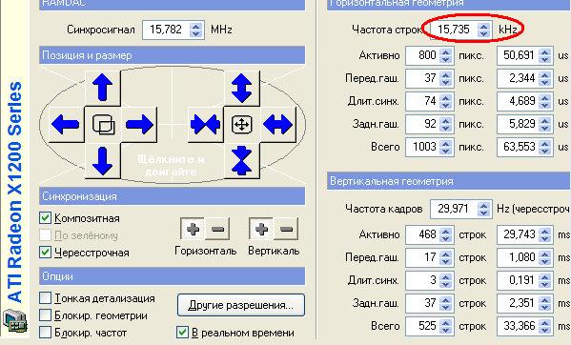Reduce vertical size with the converging vertical arrows

pos(242,160)
